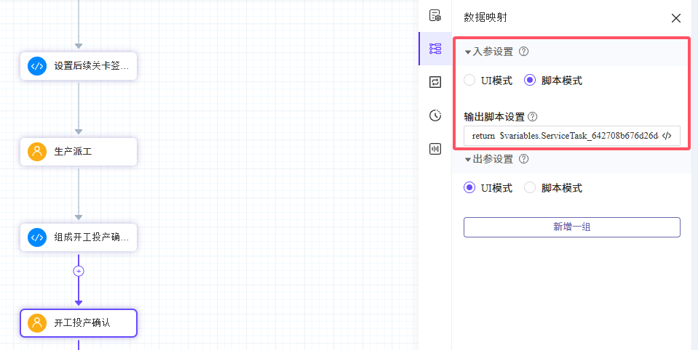Click the 输出脚本设置 label

[494, 117]
